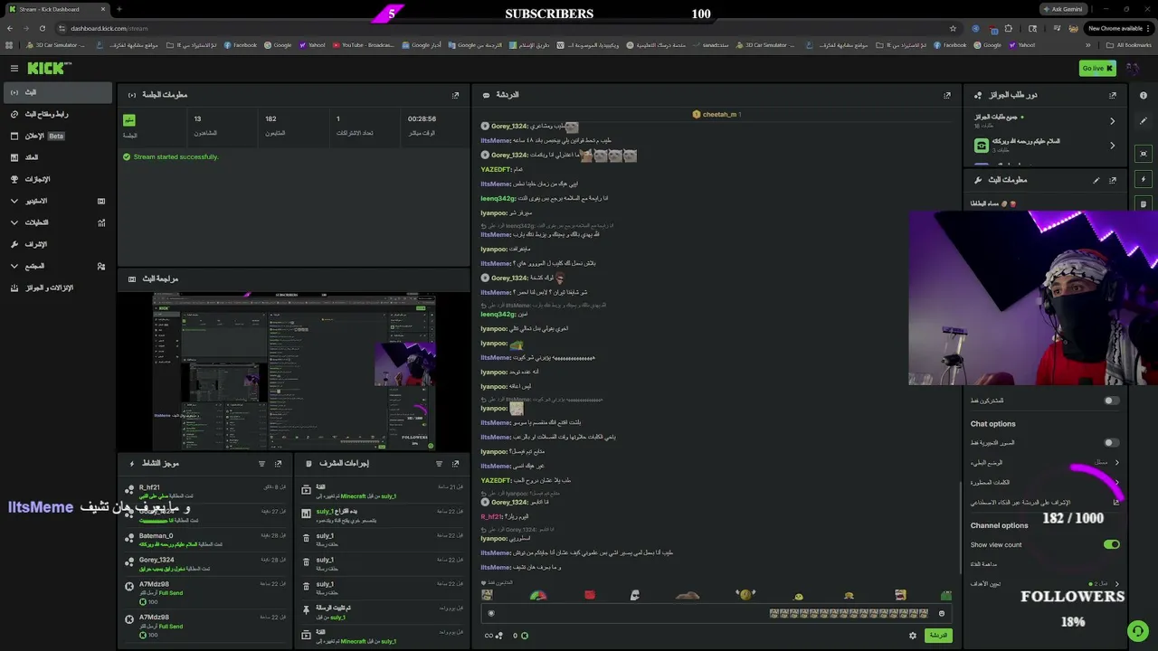Image resolution: width=1158 pixels, height=651 pixels.
Task: Open the slow mode (الوضع البطيء) chevron
Action: pos(1117,463)
